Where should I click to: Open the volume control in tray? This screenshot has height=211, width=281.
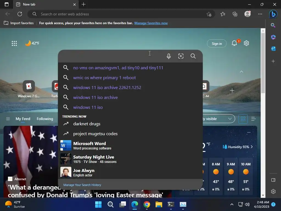[247, 204]
